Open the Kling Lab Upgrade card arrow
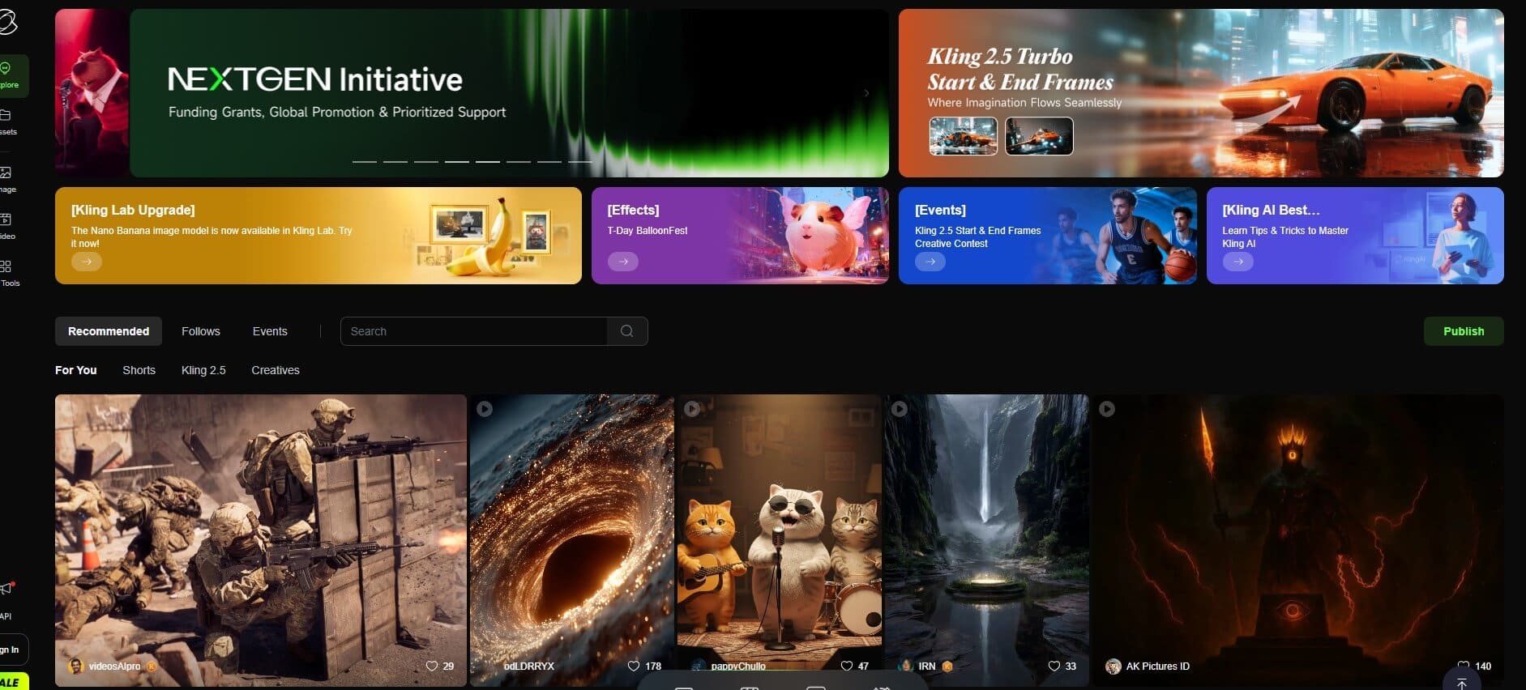The image size is (1526, 690). (x=87, y=262)
